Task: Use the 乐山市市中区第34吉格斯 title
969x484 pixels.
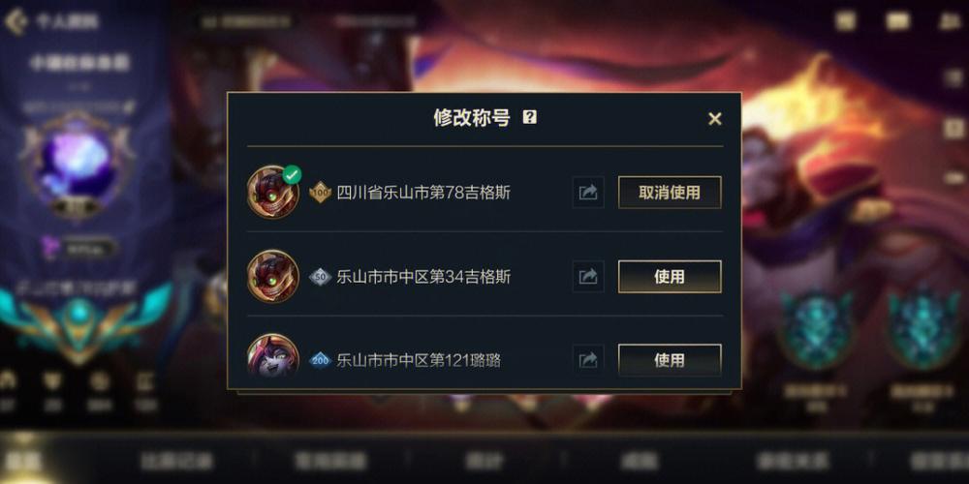Action: [670, 277]
